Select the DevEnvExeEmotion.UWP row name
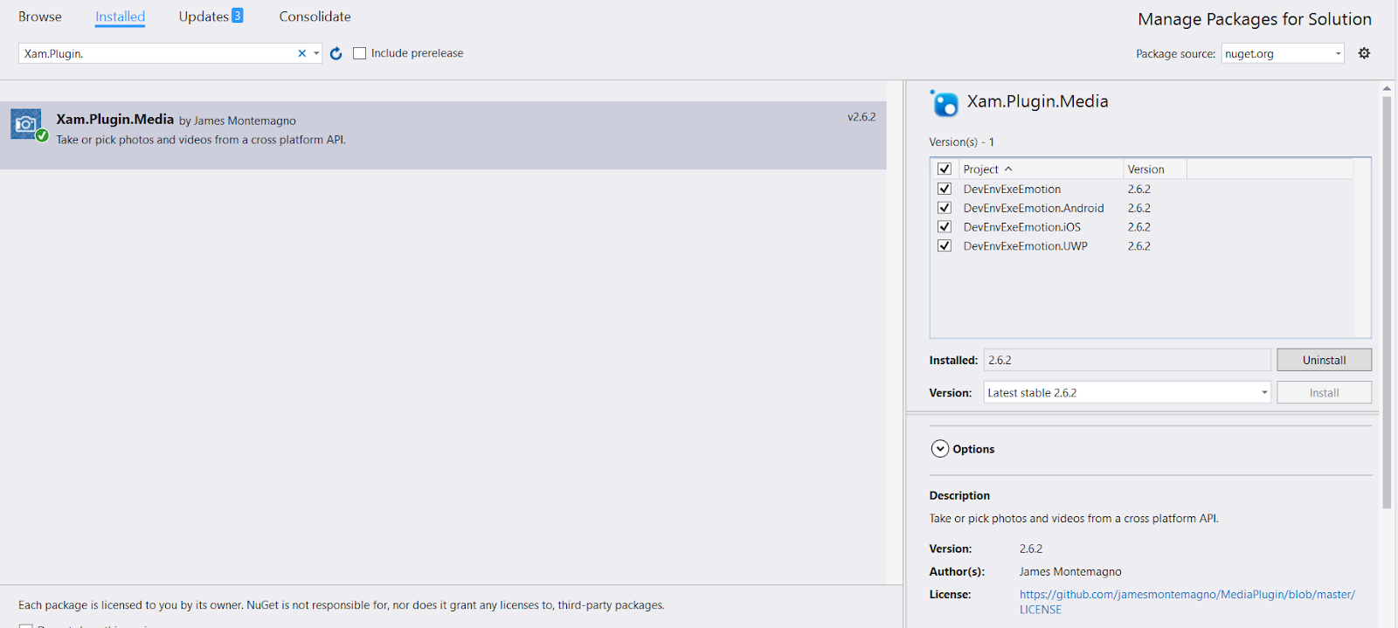Viewport: 1398px width, 628px height. tap(1026, 246)
